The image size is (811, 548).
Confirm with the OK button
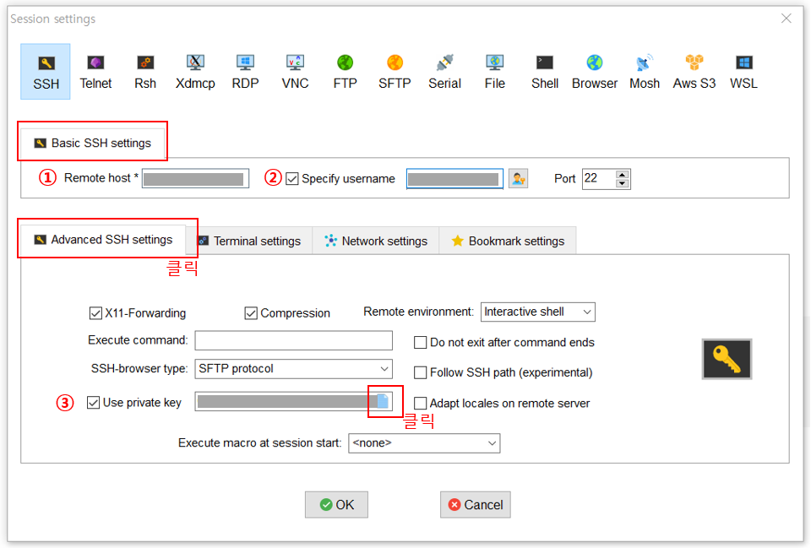pyautogui.click(x=337, y=505)
